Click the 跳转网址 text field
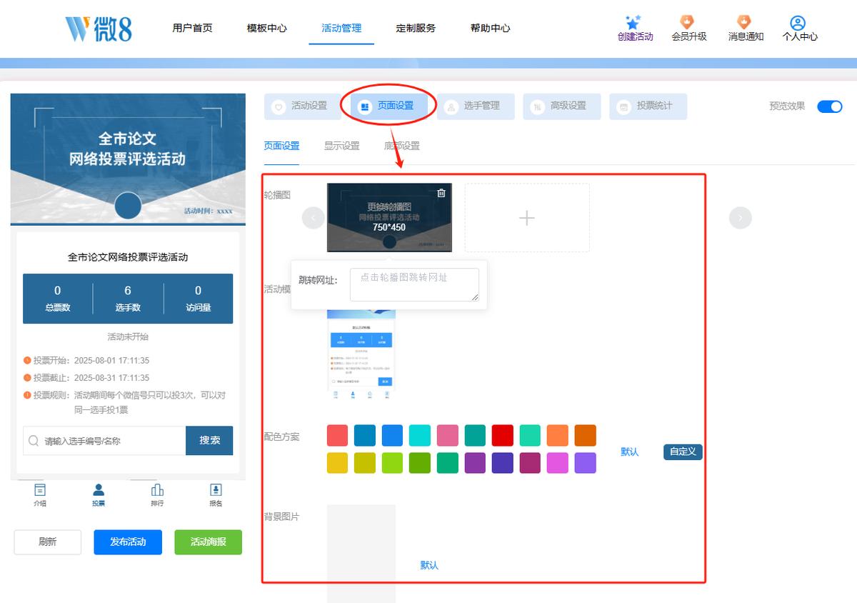Viewport: 857px width, 603px height. (x=414, y=285)
